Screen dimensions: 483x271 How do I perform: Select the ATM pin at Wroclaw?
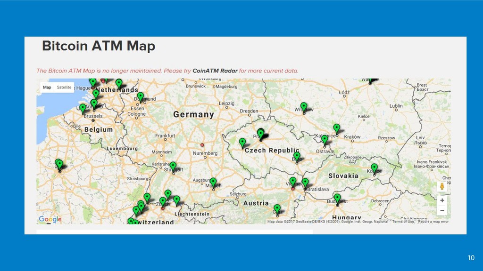click(304, 107)
